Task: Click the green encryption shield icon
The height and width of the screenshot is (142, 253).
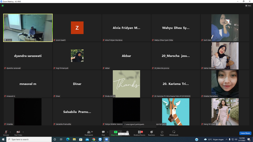Action: coord(3,6)
